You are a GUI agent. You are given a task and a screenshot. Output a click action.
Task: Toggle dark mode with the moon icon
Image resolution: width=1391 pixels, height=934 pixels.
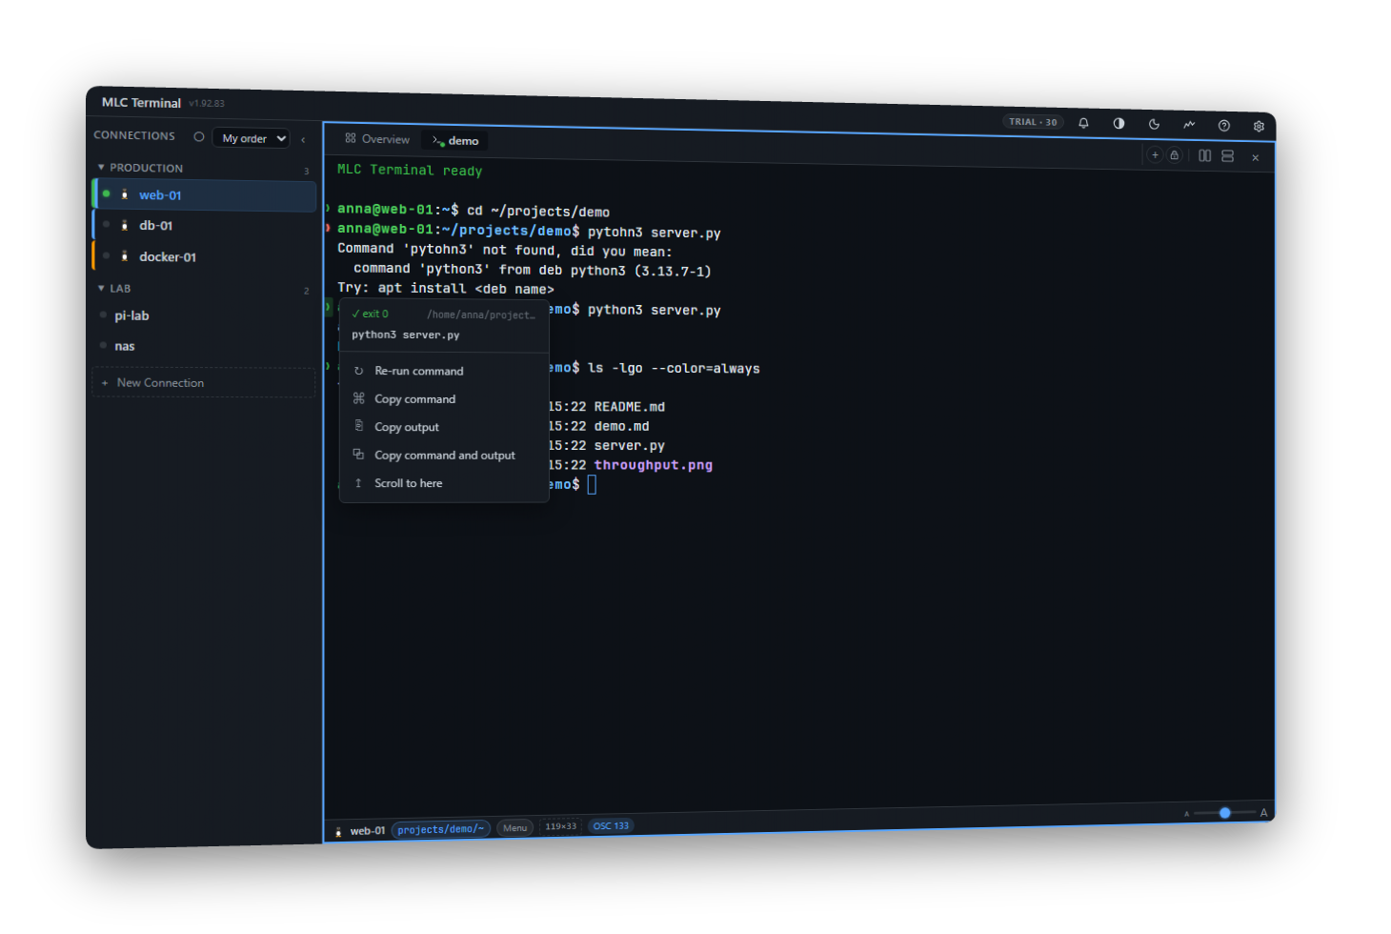point(1154,124)
